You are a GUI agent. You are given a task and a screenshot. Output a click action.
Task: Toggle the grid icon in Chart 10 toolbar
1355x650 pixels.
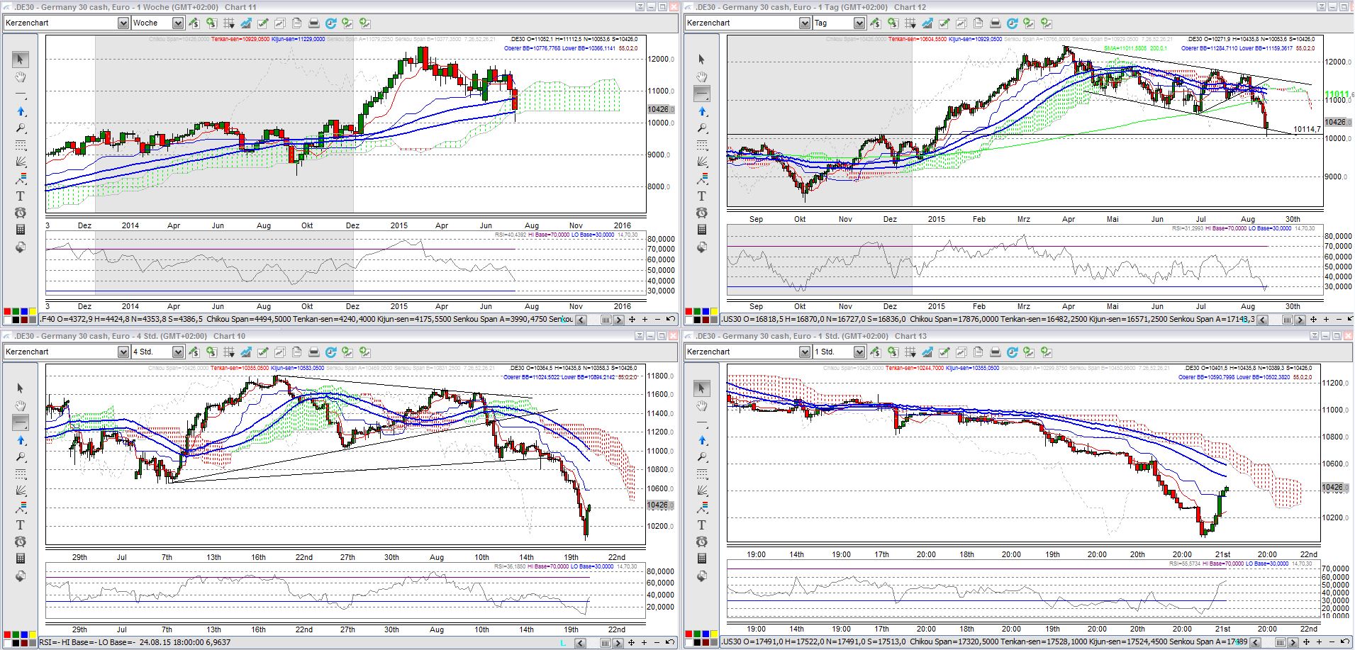click(228, 352)
